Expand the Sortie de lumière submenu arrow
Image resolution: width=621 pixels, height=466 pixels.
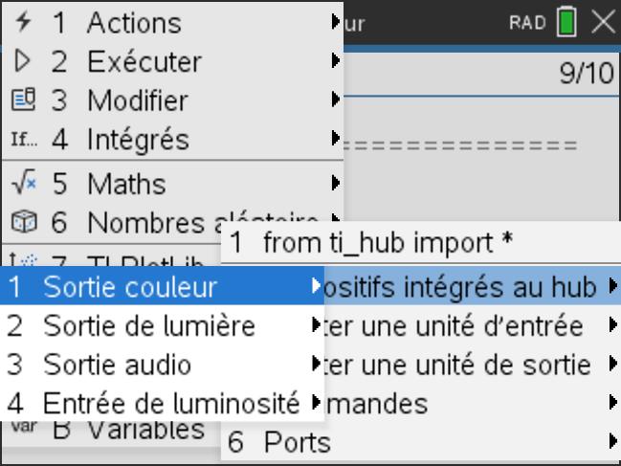click(x=317, y=325)
